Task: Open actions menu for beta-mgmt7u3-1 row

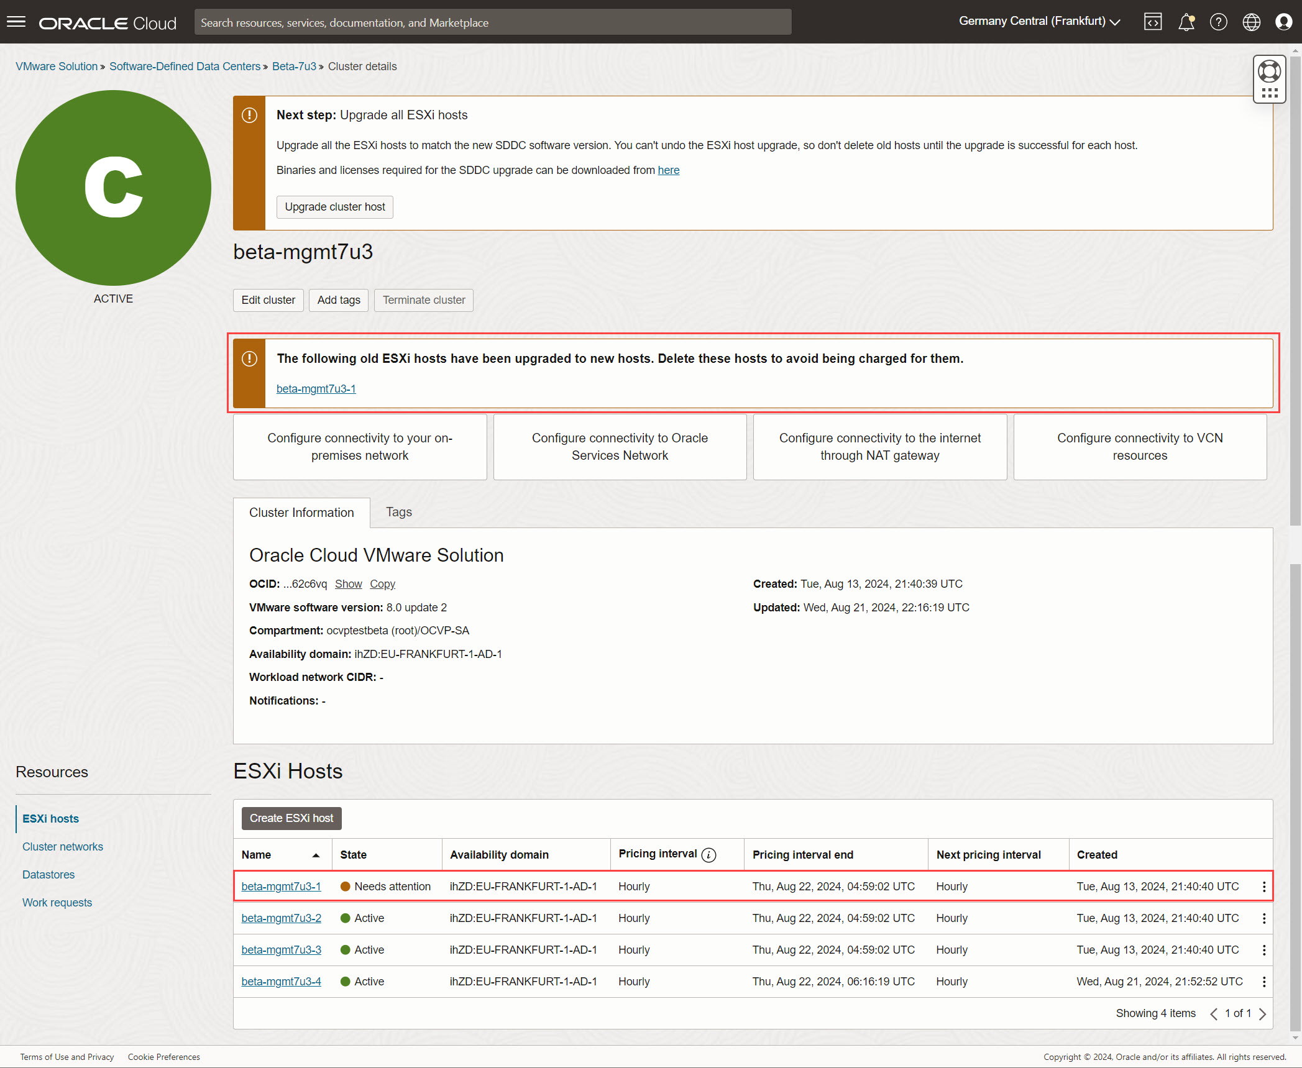Action: coord(1263,887)
